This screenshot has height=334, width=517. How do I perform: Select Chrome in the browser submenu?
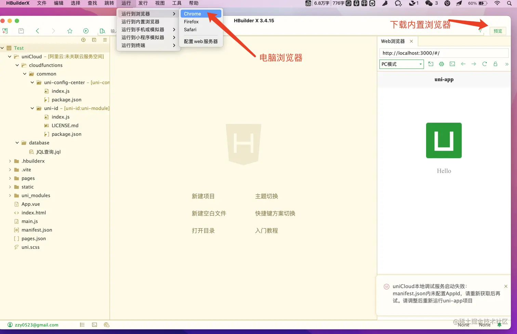click(201, 14)
